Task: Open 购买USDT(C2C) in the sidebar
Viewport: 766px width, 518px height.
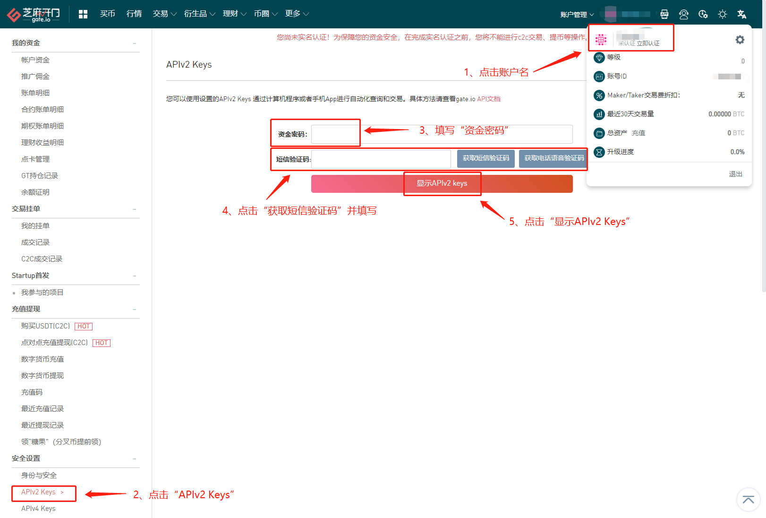Action: pos(46,326)
